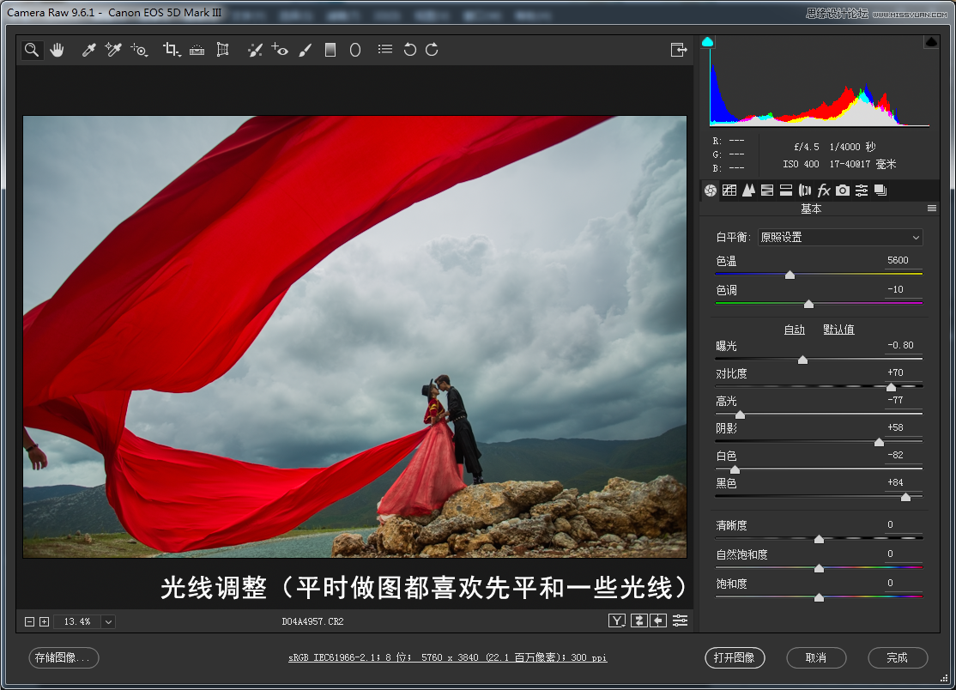
Task: Toggle between current and default settings
Action: tap(680, 620)
